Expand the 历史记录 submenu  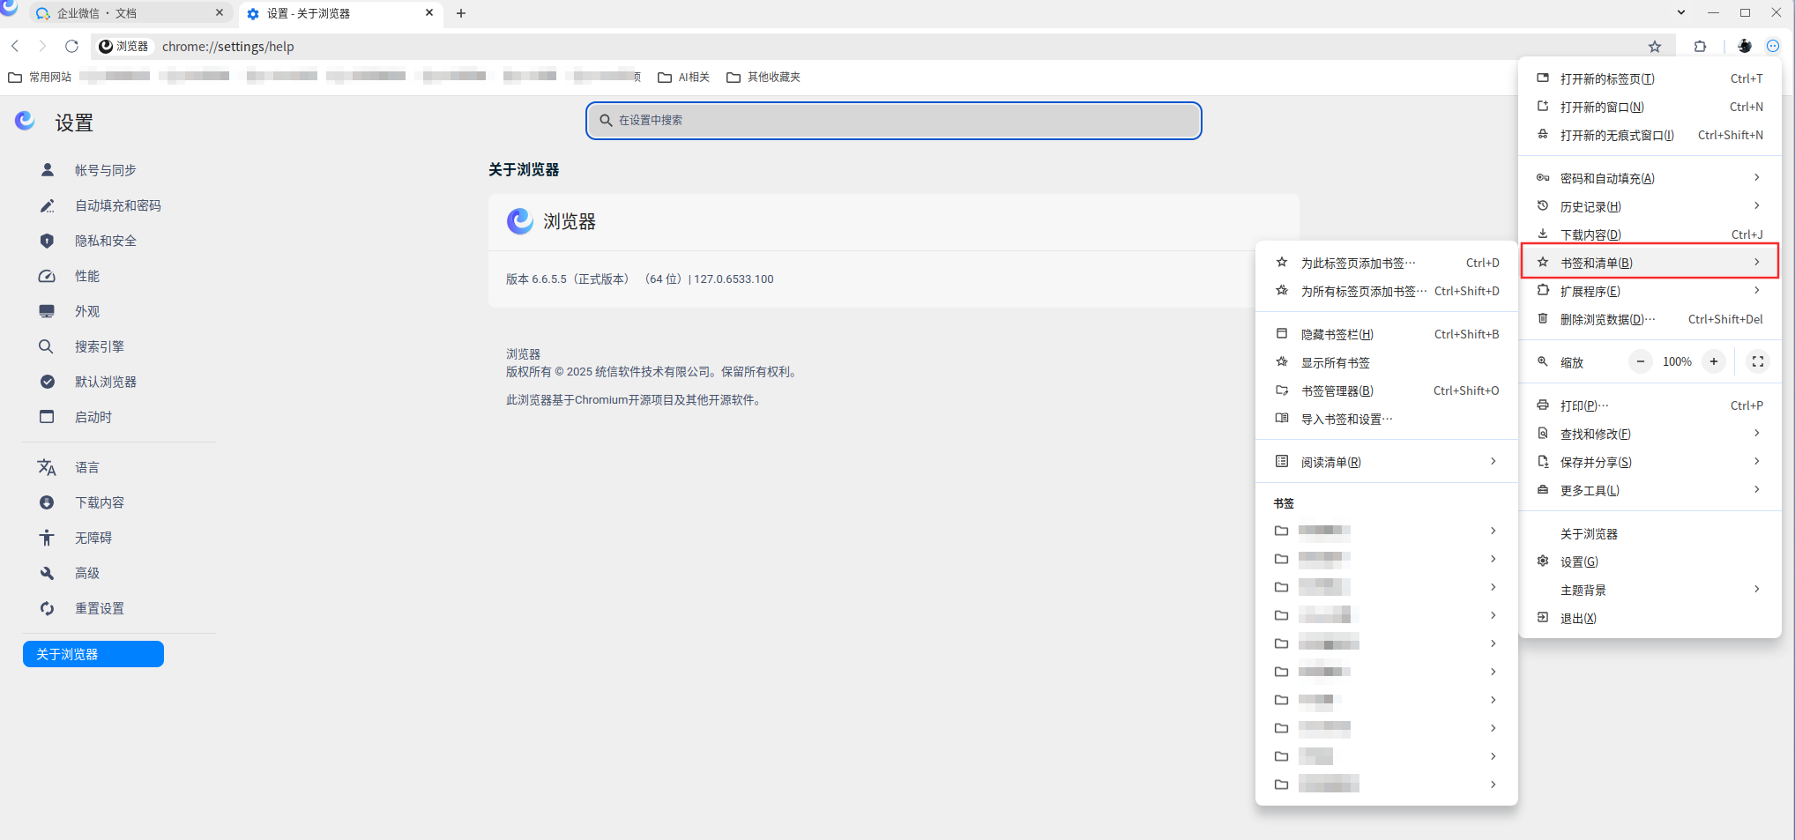pyautogui.click(x=1650, y=206)
